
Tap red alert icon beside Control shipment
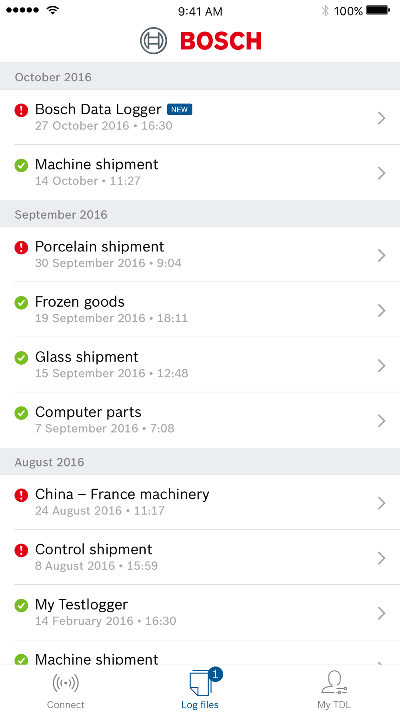coord(21,550)
